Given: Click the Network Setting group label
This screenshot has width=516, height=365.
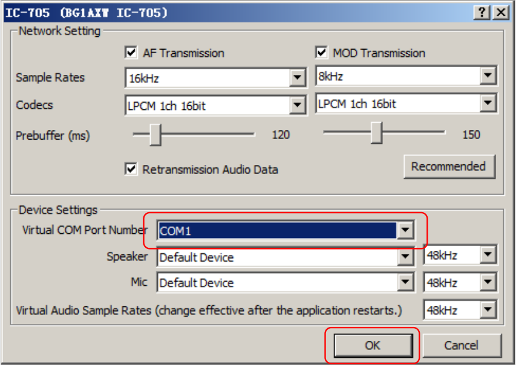Looking at the screenshot, I should (59, 31).
